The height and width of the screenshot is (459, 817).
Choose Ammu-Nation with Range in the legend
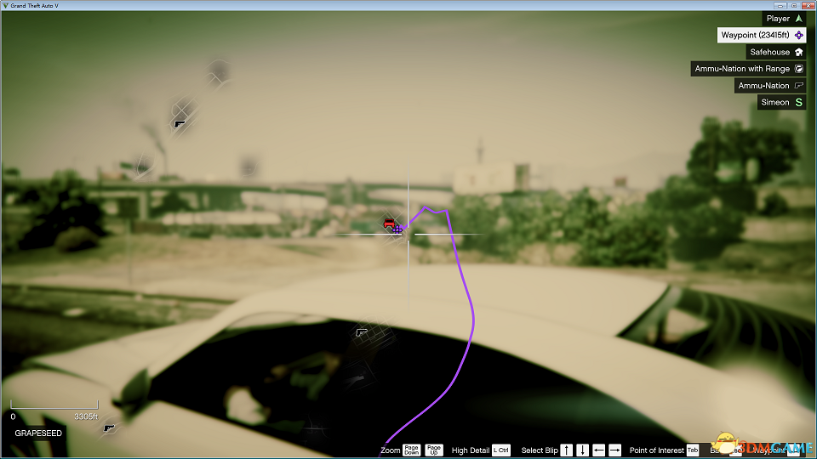coord(748,69)
